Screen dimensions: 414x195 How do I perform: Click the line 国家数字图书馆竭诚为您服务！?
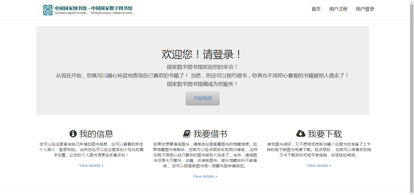pyautogui.click(x=203, y=84)
